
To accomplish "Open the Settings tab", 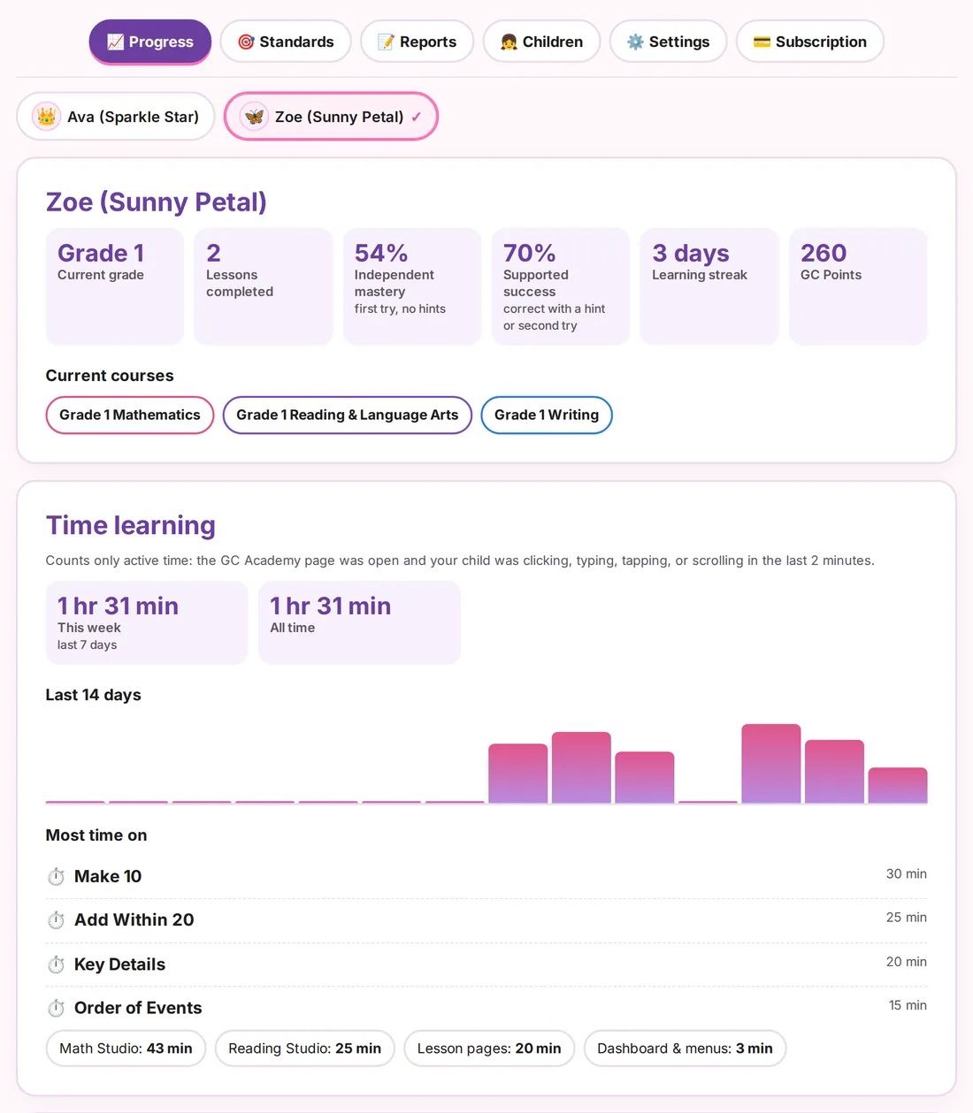I will click(668, 42).
